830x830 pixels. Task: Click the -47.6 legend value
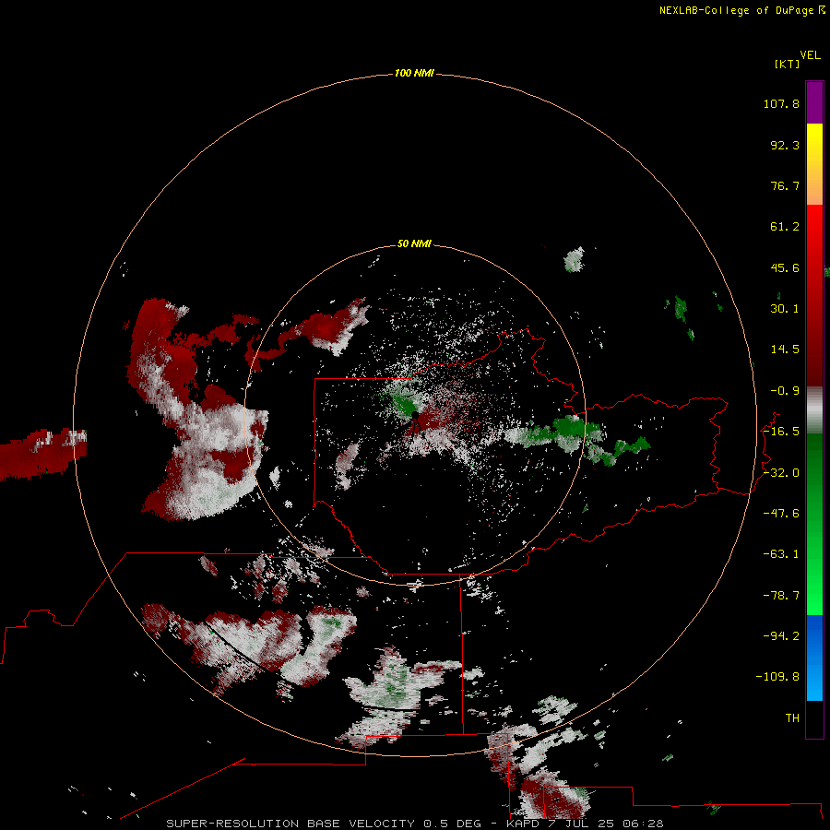click(781, 514)
